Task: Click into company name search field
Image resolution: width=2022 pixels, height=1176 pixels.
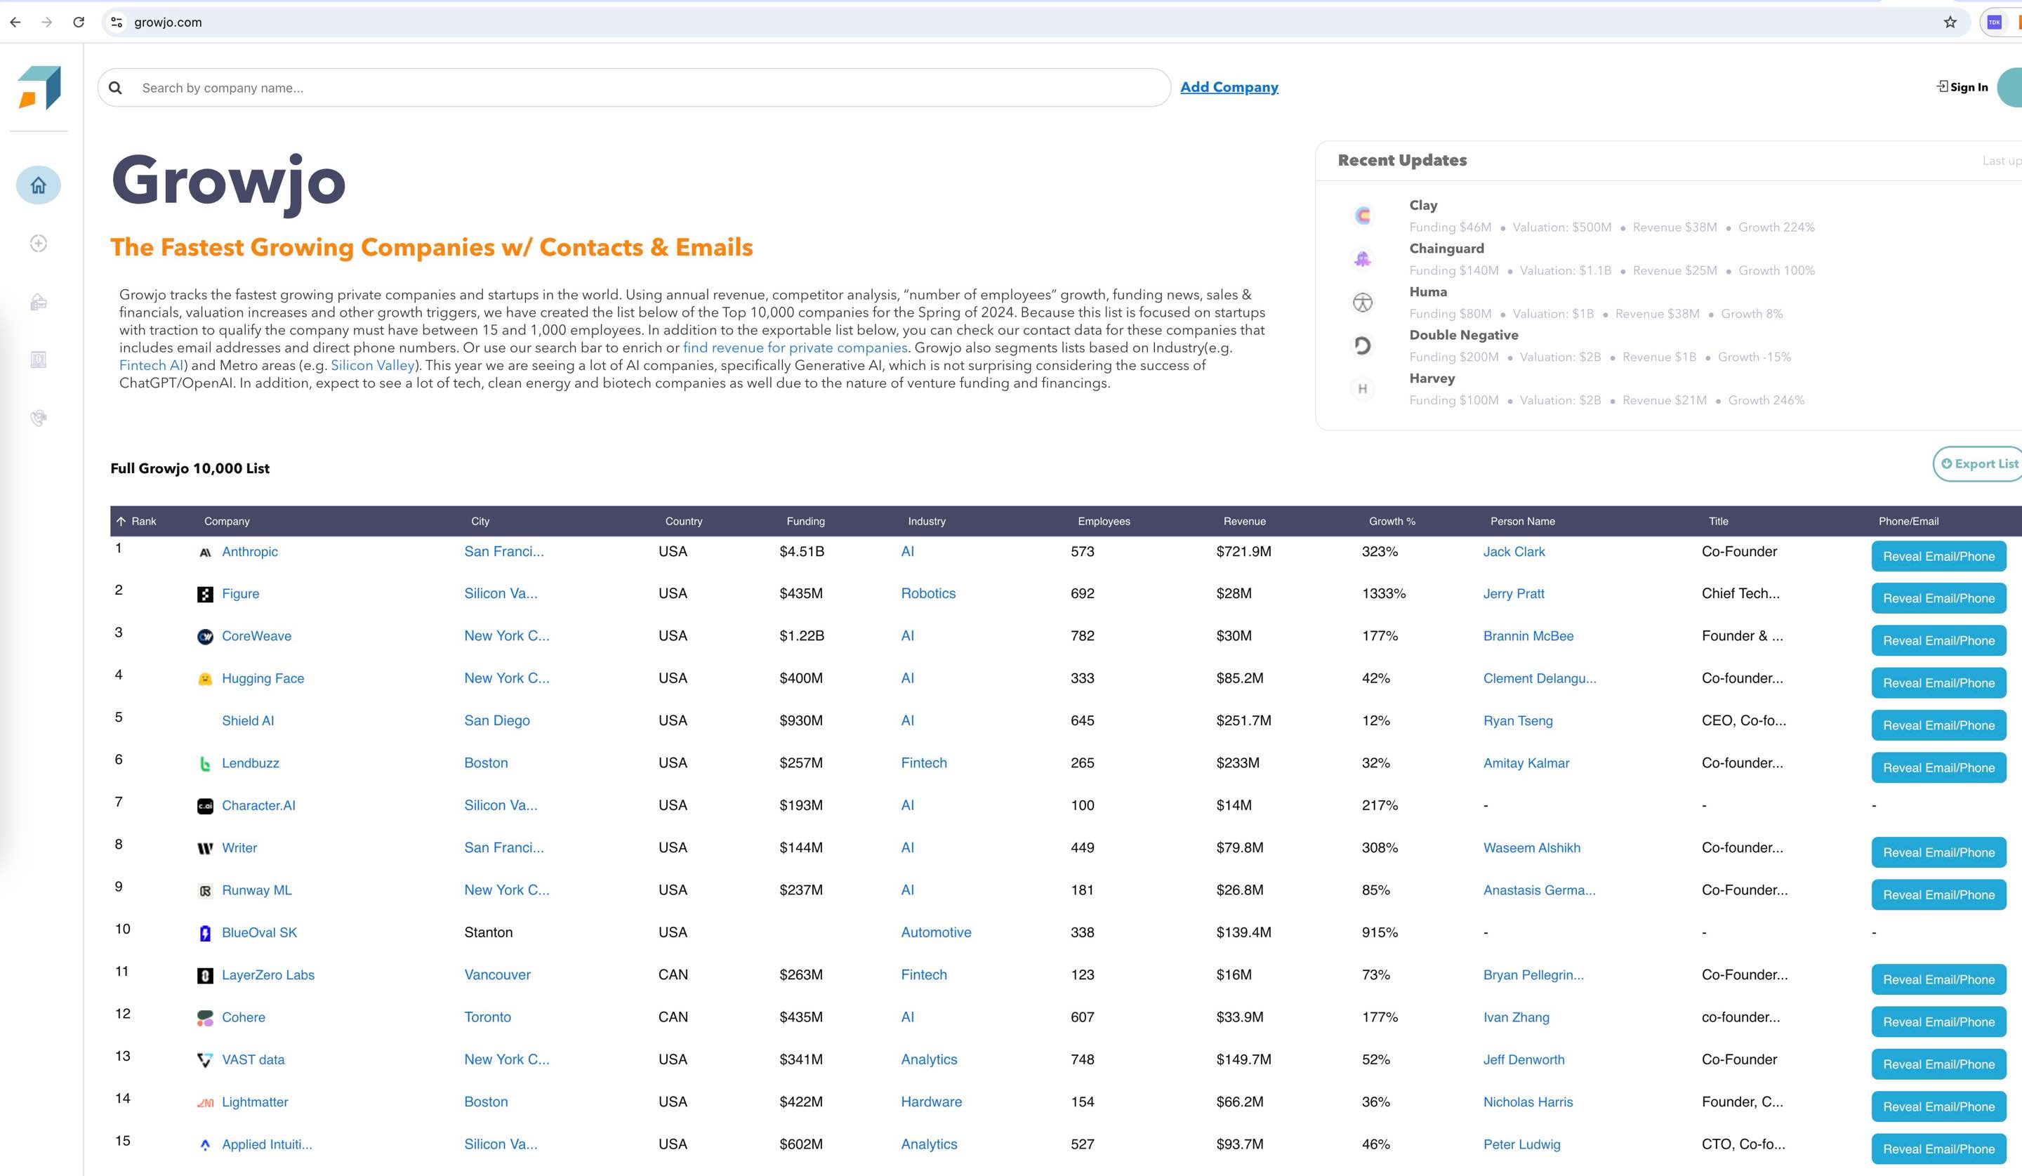Action: tap(634, 88)
